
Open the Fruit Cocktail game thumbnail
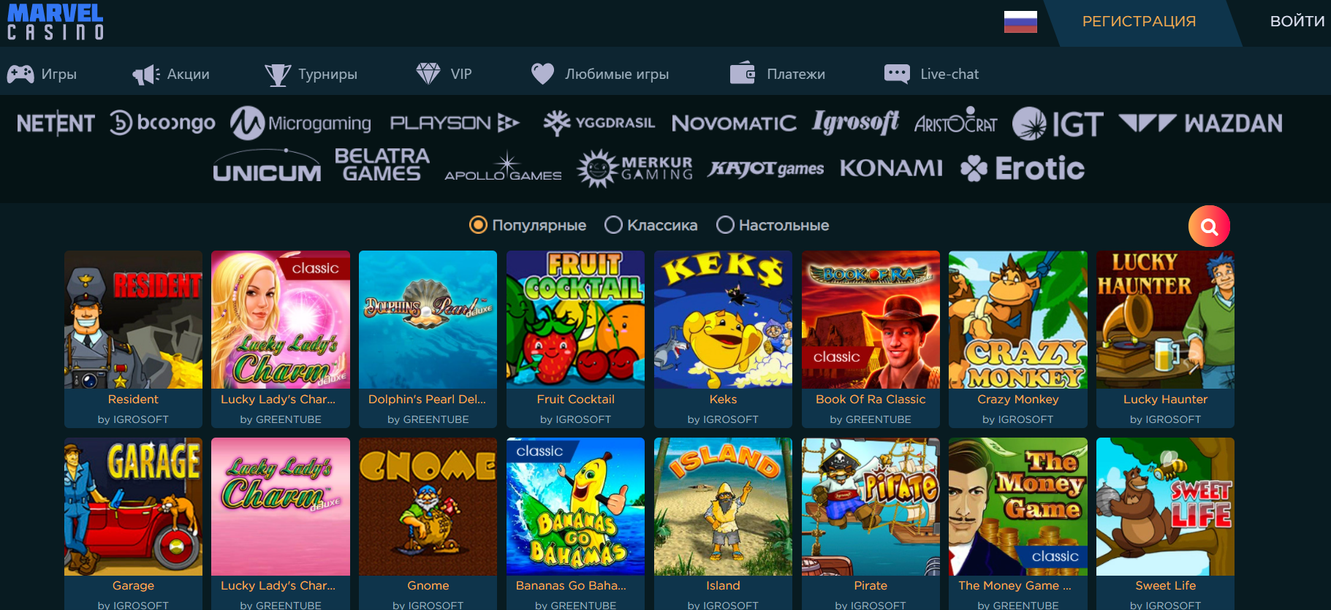575,320
